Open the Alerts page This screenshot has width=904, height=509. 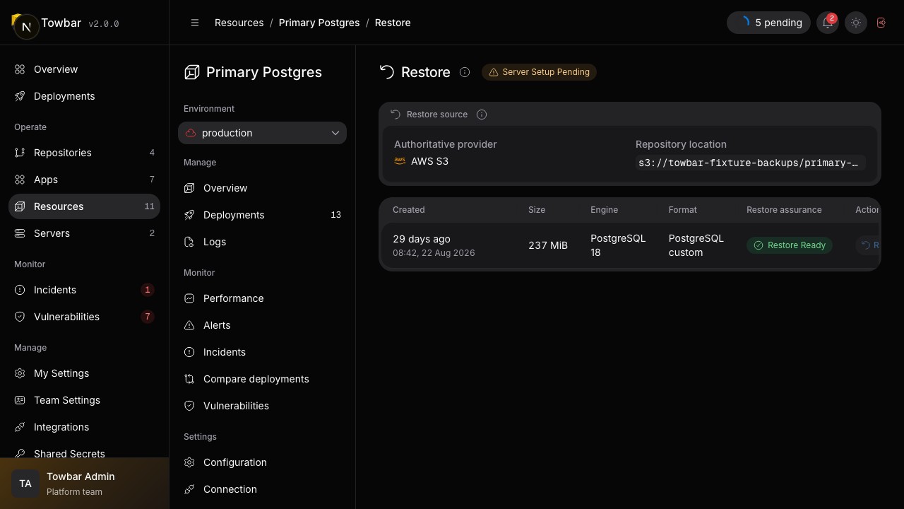[262, 325]
